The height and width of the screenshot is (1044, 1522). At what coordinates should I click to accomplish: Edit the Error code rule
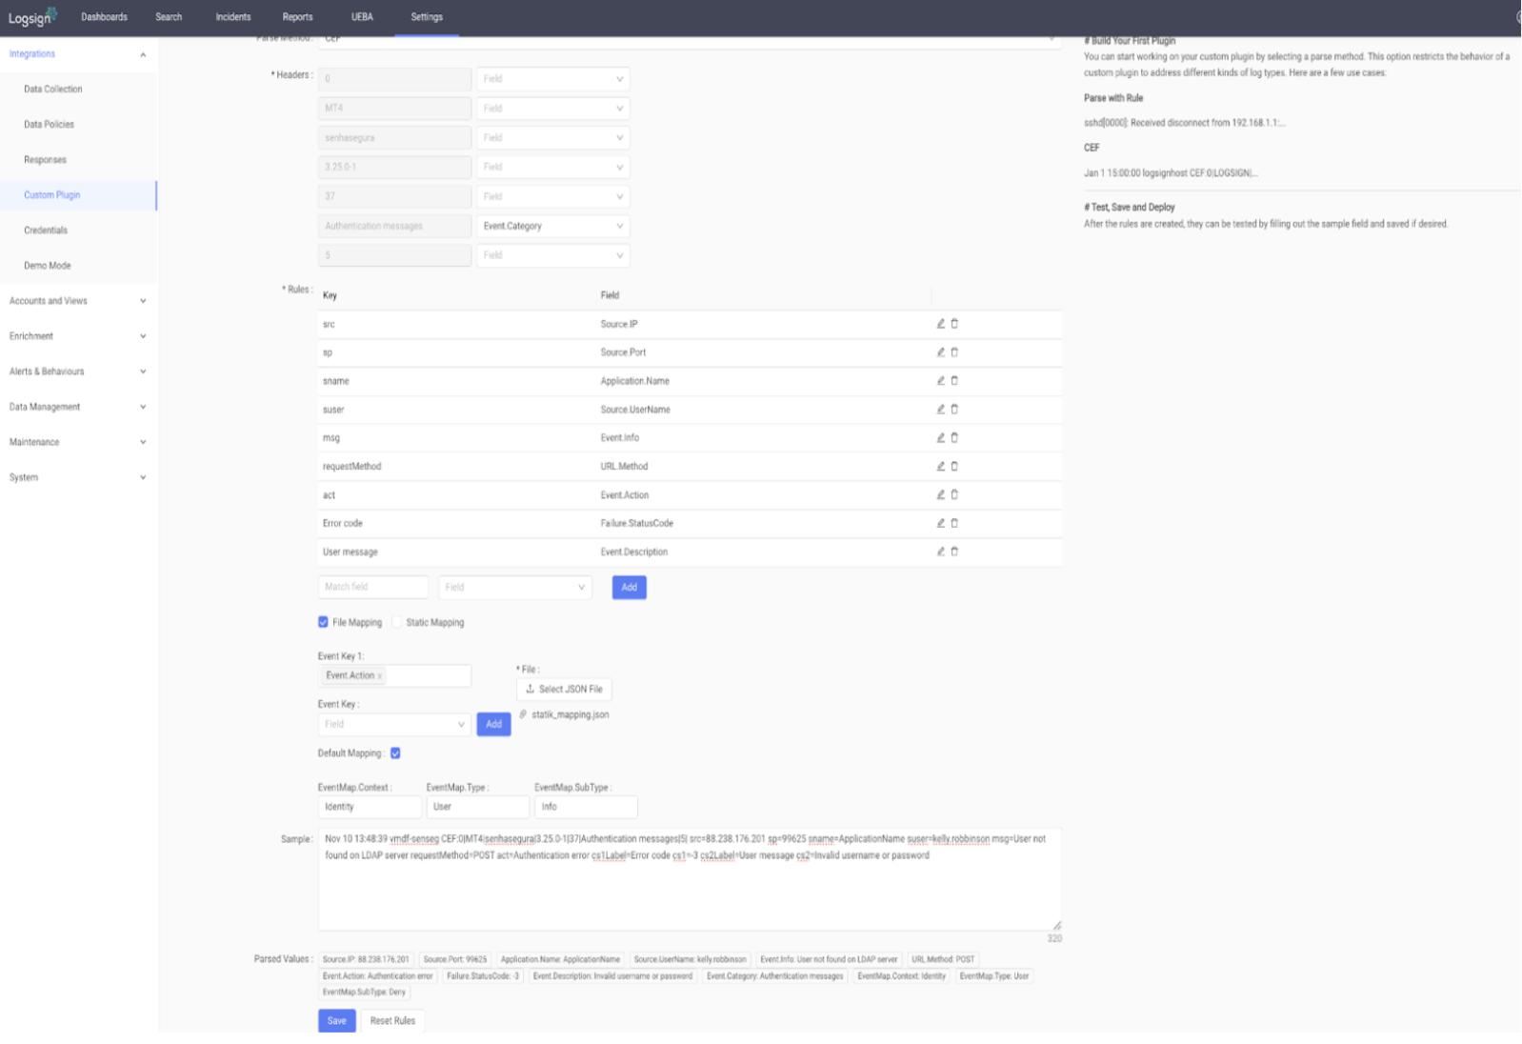[x=940, y=523]
